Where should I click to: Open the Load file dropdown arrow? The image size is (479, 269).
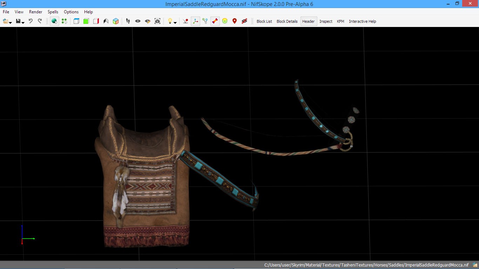[11, 23]
